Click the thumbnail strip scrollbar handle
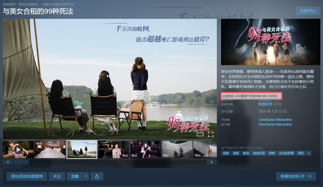This screenshot has height=187, width=323. point(21,162)
